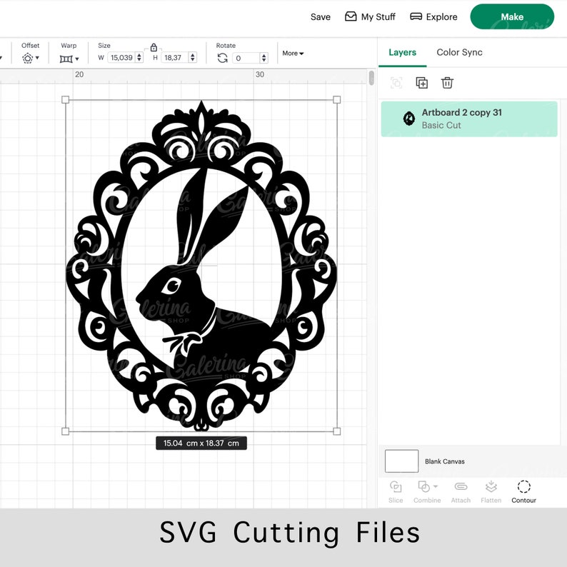This screenshot has width=567, height=567.
Task: Click the Blank Canvas swatch
Action: (402, 461)
